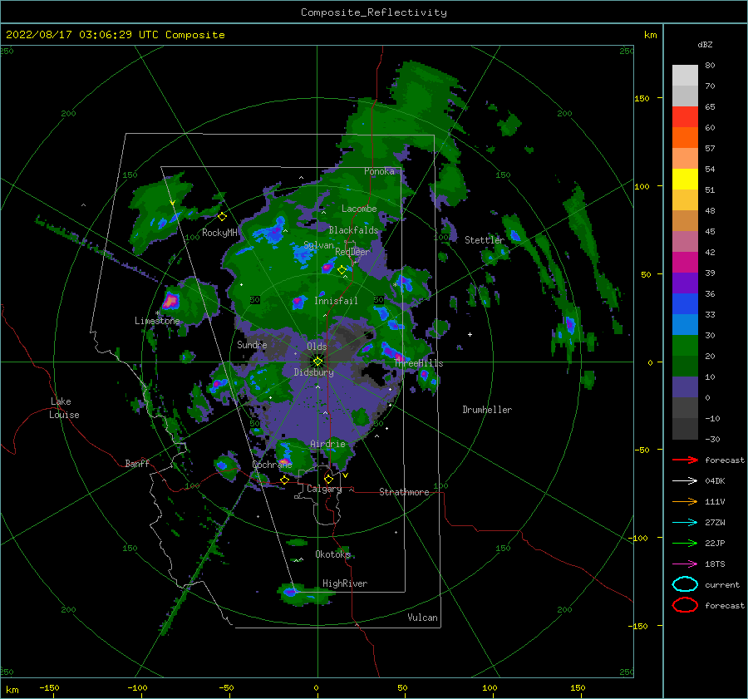The height and width of the screenshot is (699, 748).
Task: Click the Lacombe city label
Action: (359, 209)
